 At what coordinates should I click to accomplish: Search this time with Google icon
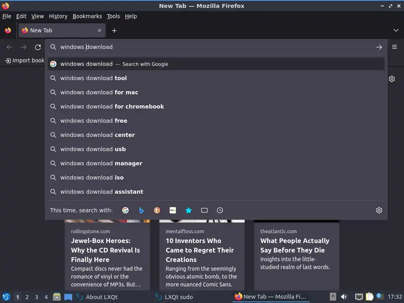coord(125,210)
